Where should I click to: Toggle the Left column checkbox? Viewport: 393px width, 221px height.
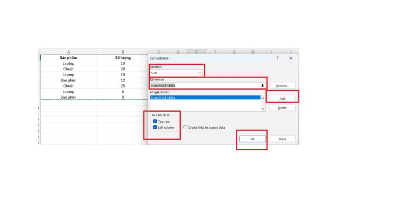(x=155, y=127)
